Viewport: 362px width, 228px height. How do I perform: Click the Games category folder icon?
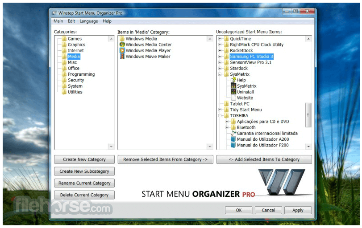[x=64, y=39]
